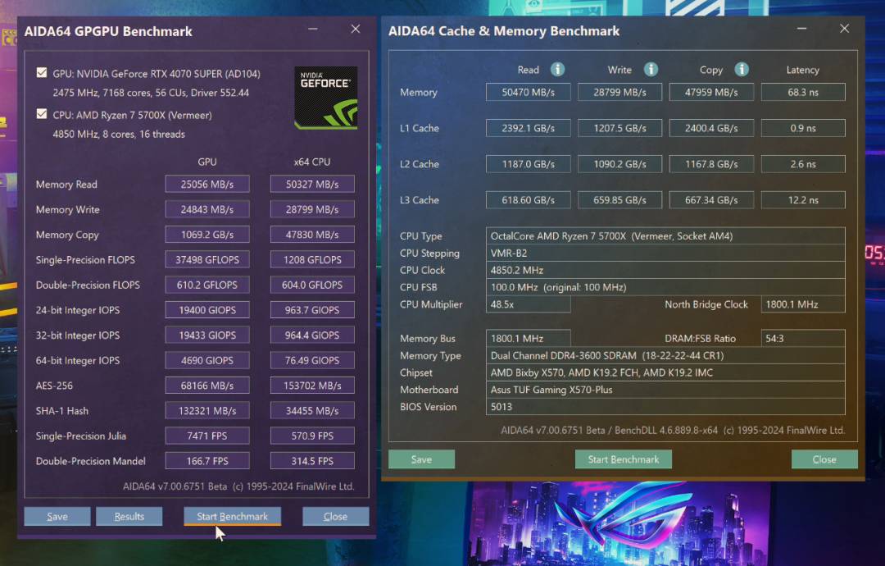Click GPU 32-bit Integer IOPS 19433 GIOPS

[207, 335]
